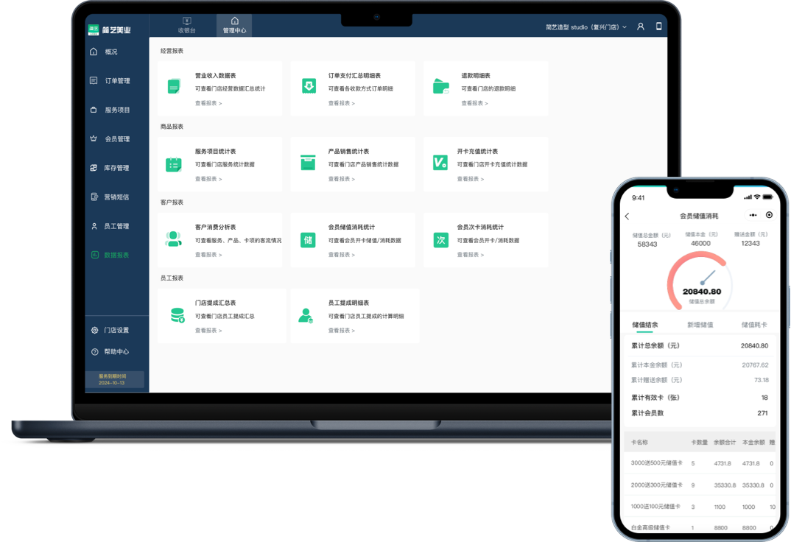
Task: Expand the 简艺造型 studio store dropdown
Action: coord(586,27)
